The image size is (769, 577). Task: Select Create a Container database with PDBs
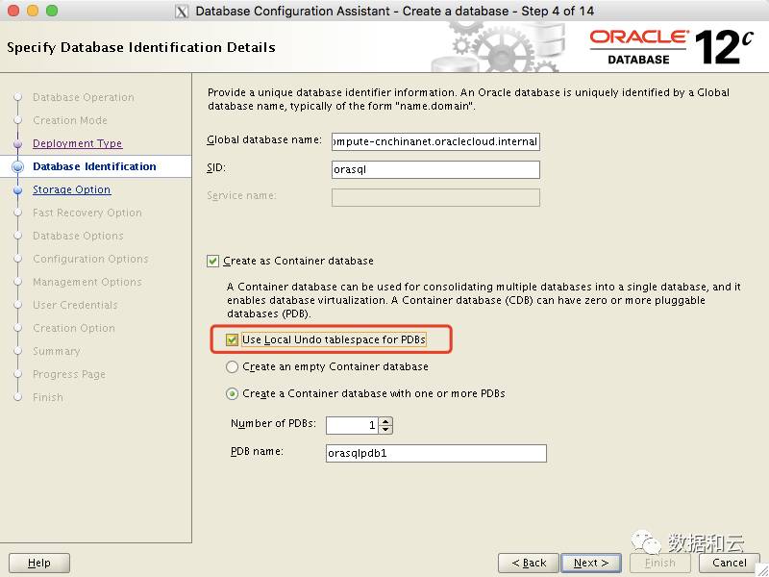coord(232,394)
